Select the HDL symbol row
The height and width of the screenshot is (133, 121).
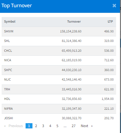pyautogui.click(x=59, y=99)
